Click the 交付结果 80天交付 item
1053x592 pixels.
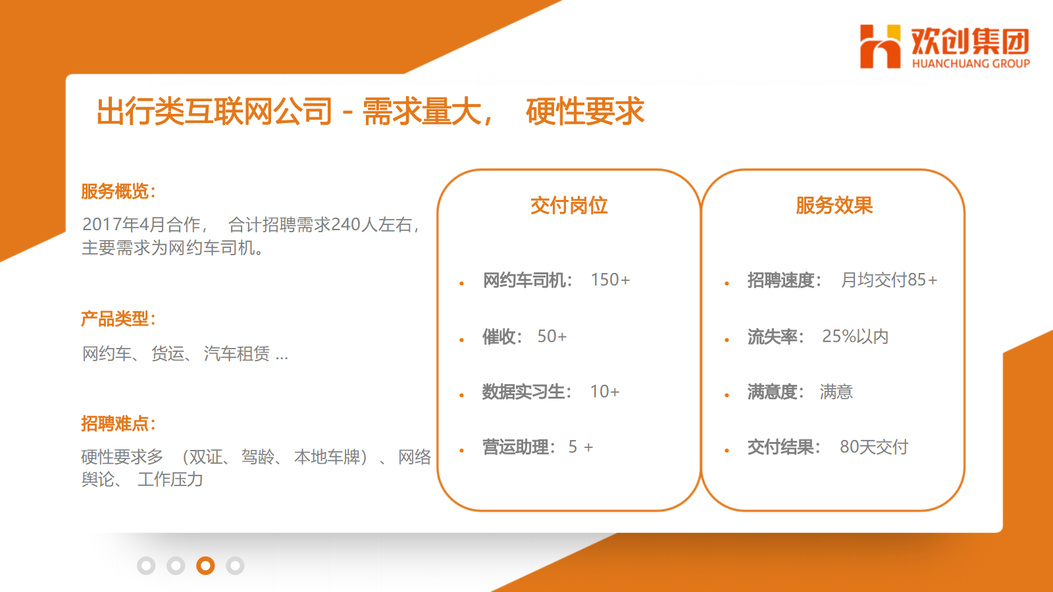[x=827, y=447]
